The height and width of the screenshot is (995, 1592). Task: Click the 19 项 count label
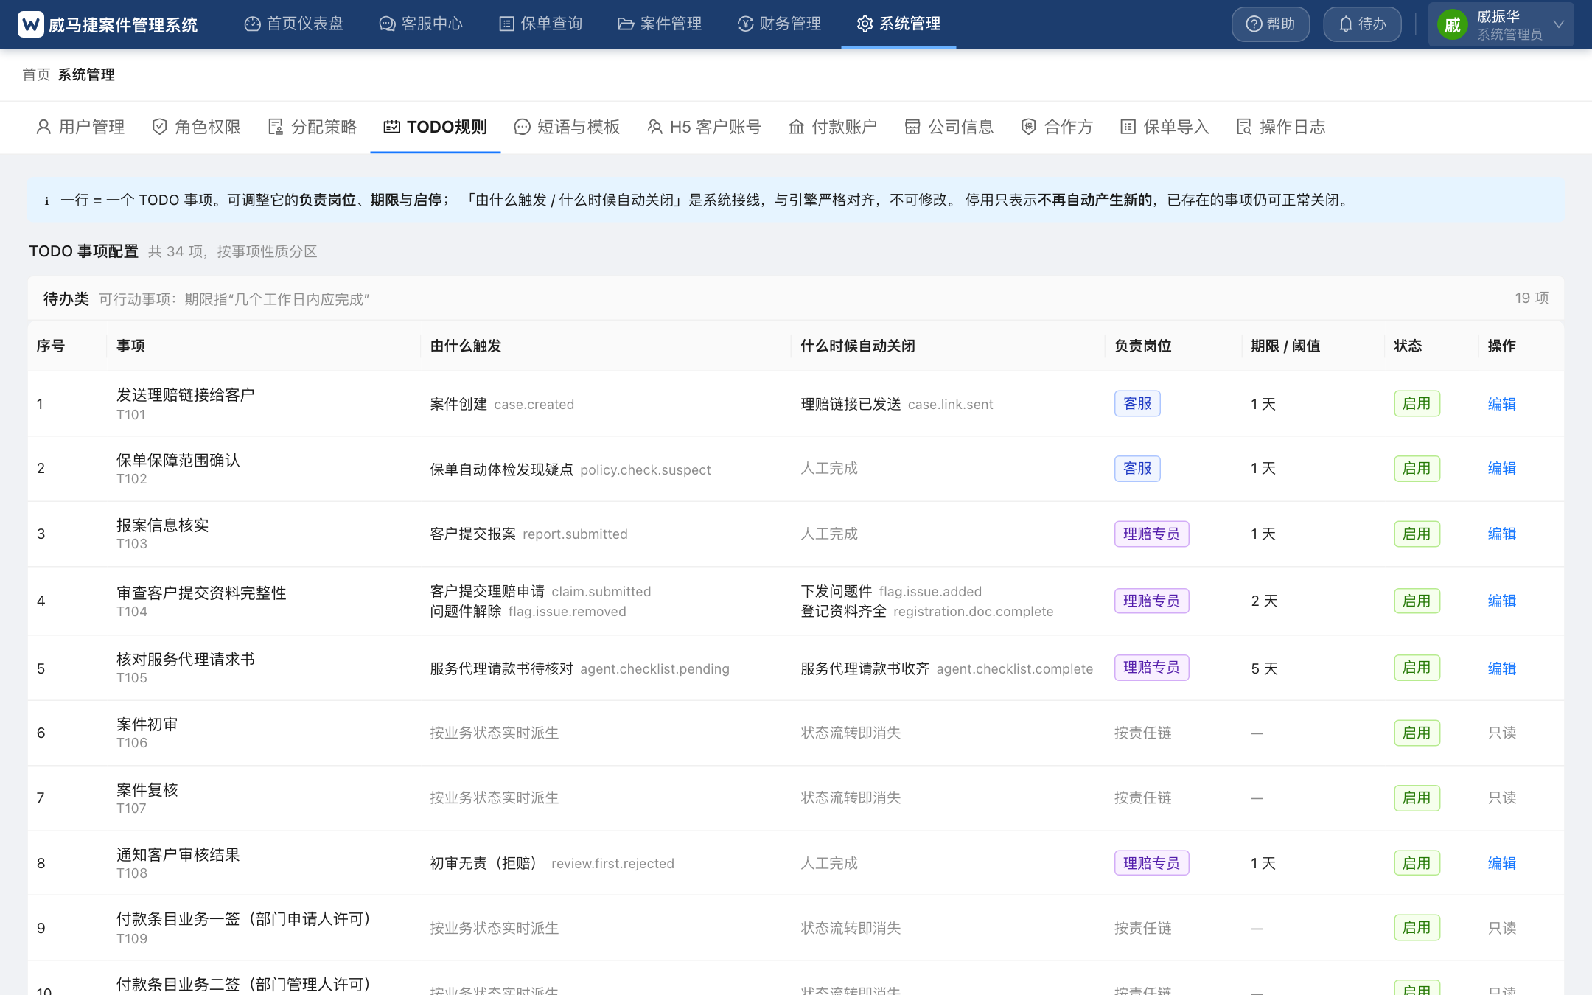pos(1532,298)
